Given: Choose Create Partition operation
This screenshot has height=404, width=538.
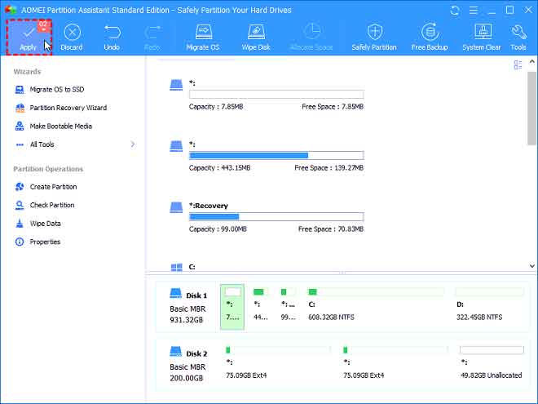Looking at the screenshot, I should [46, 187].
